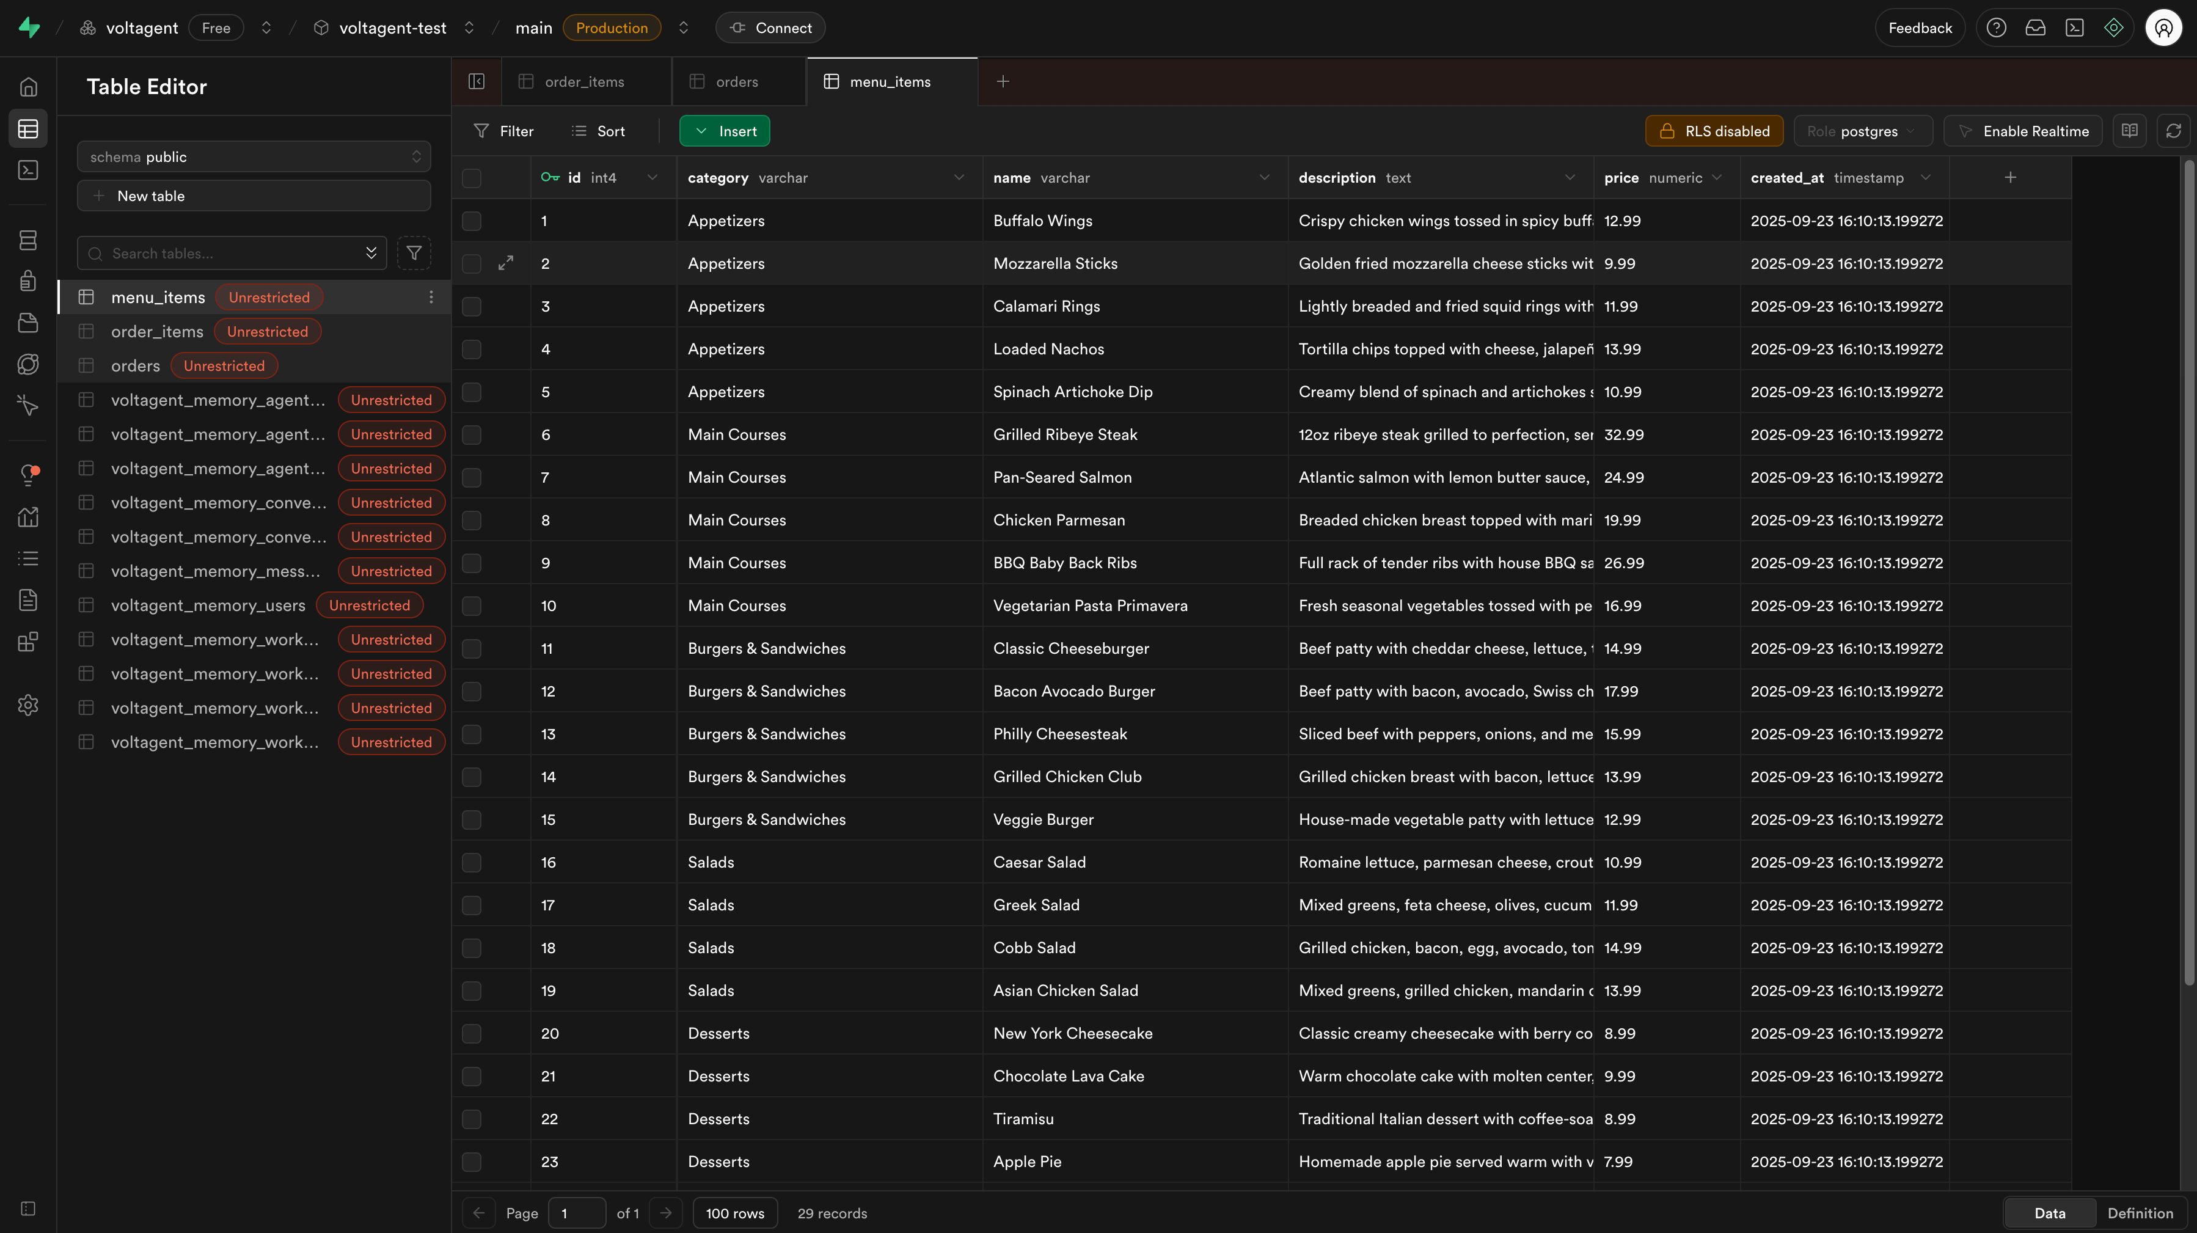Click the Home icon in sidebar

28,87
